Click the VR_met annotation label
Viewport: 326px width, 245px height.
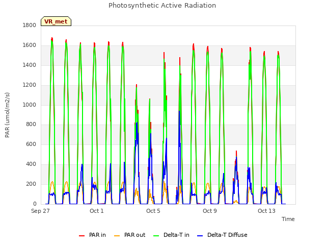tap(56, 21)
